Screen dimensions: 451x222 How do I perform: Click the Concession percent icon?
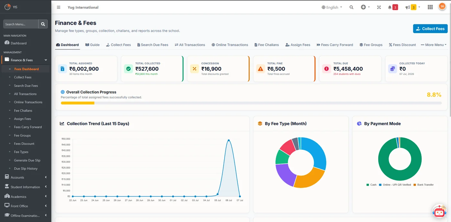[195, 69]
